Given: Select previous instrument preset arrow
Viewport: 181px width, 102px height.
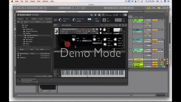Looking at the screenshot, I should click(x=89, y=29).
